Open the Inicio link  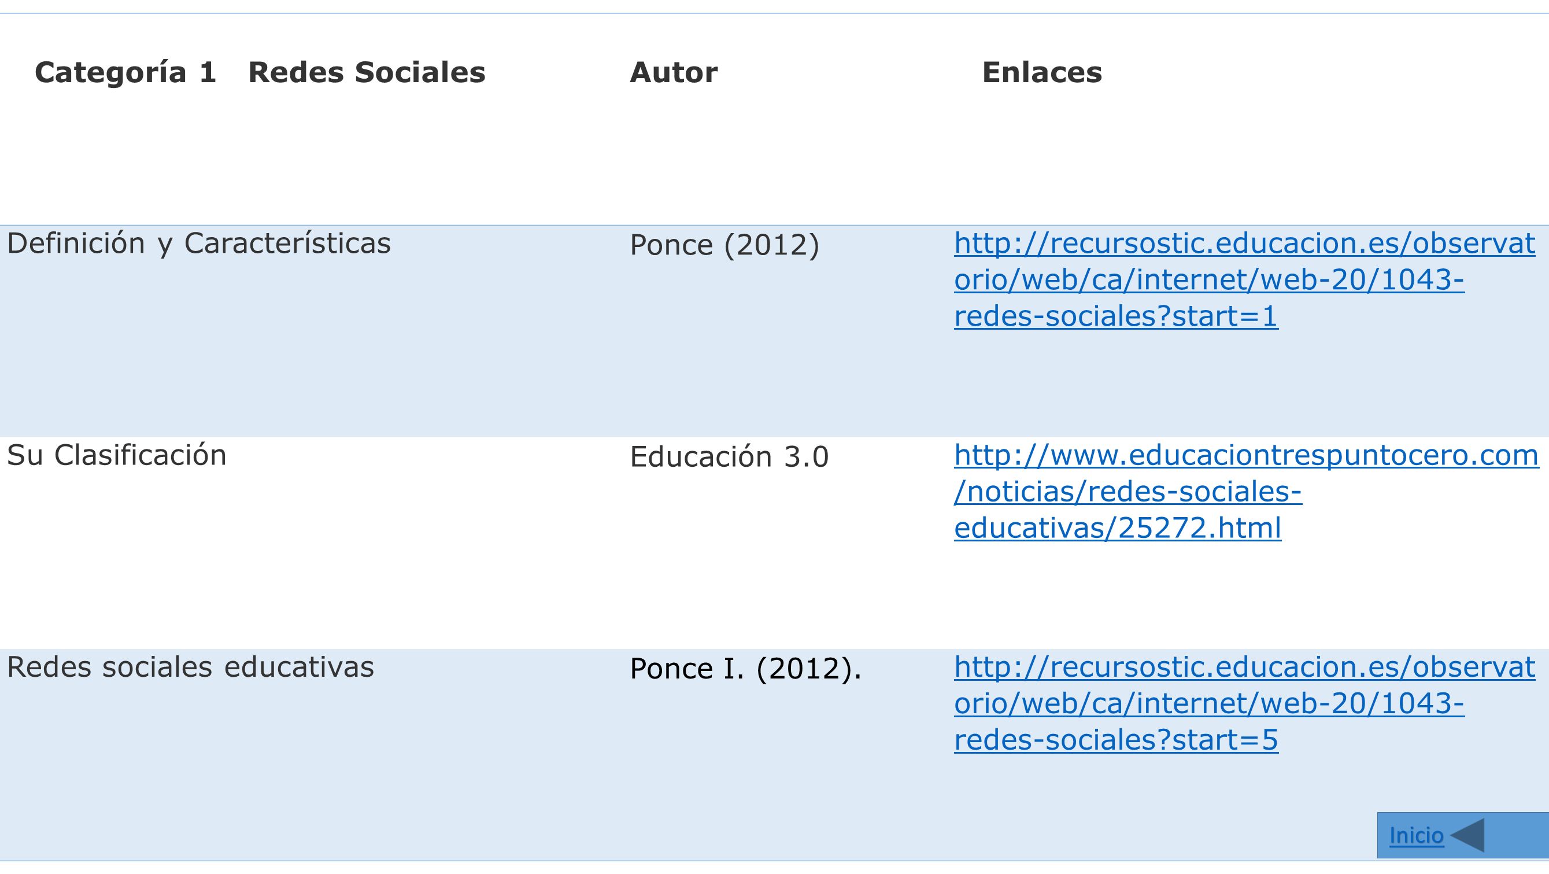coord(1416,835)
